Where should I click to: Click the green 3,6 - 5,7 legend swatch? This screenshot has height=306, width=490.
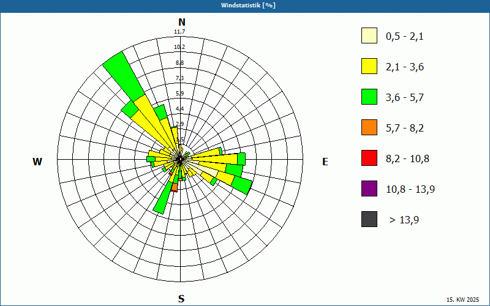click(369, 97)
